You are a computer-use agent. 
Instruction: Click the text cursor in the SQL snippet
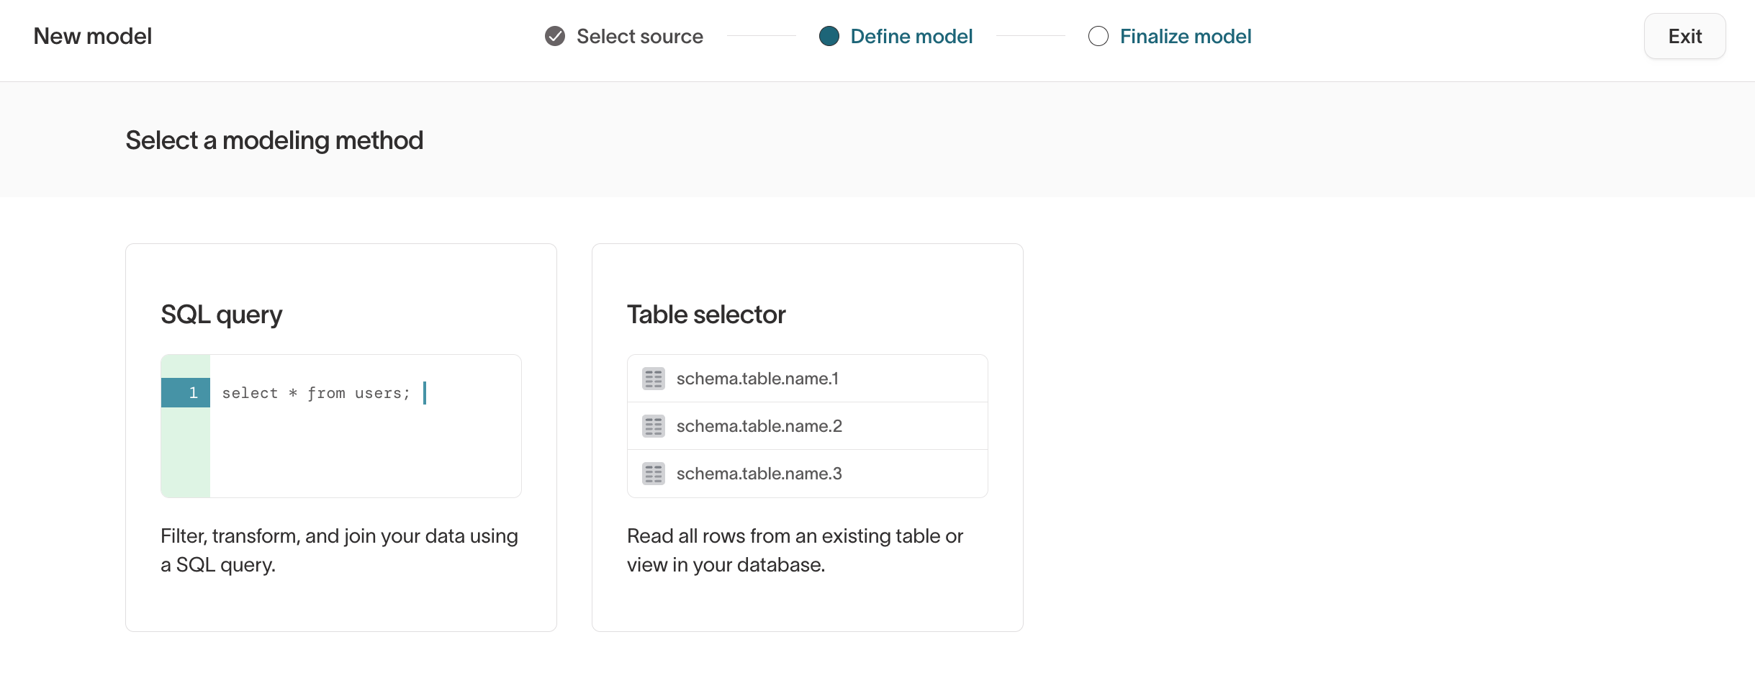click(x=425, y=393)
